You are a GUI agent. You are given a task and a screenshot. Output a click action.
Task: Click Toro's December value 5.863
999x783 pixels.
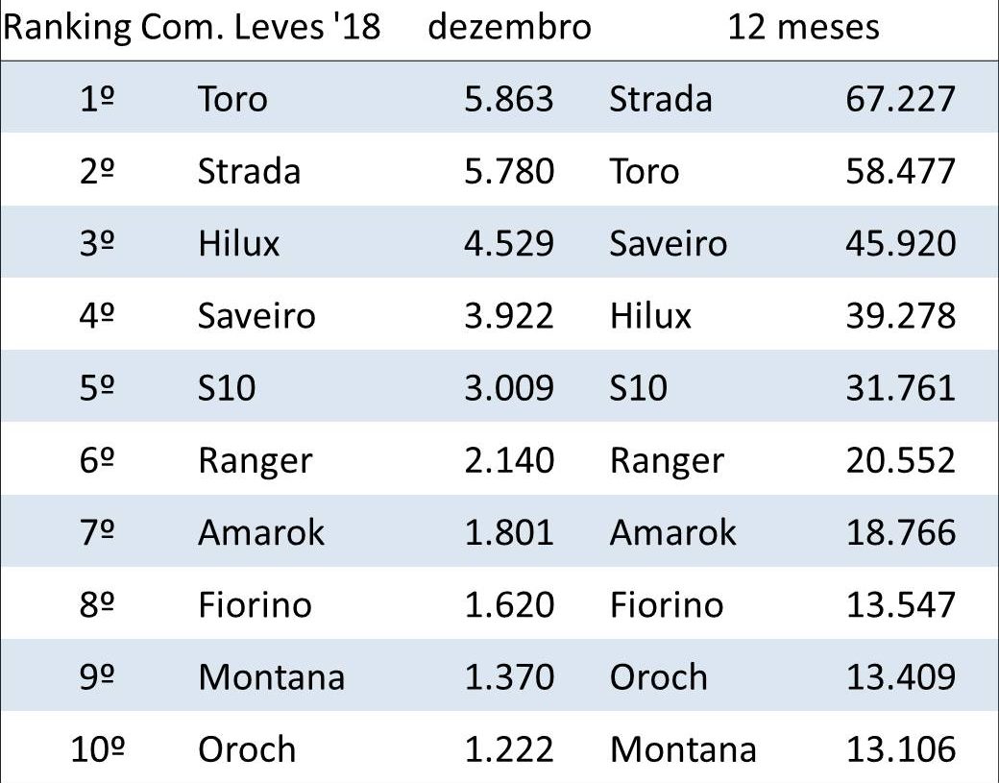[x=509, y=99]
